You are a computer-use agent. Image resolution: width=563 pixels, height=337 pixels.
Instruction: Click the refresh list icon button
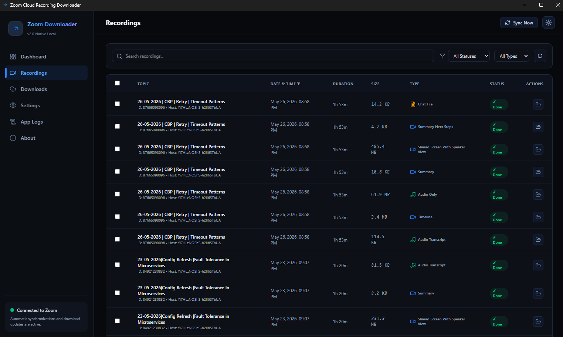click(x=540, y=56)
